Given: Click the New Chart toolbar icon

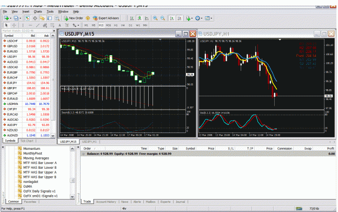Looking at the screenshot, I should (x=6, y=18).
